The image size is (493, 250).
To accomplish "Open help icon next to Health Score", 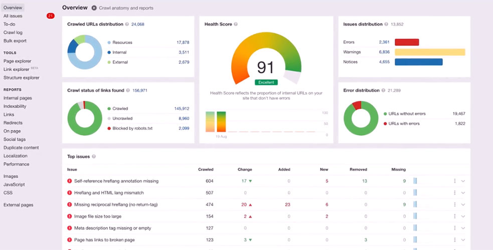I will 236,24.
